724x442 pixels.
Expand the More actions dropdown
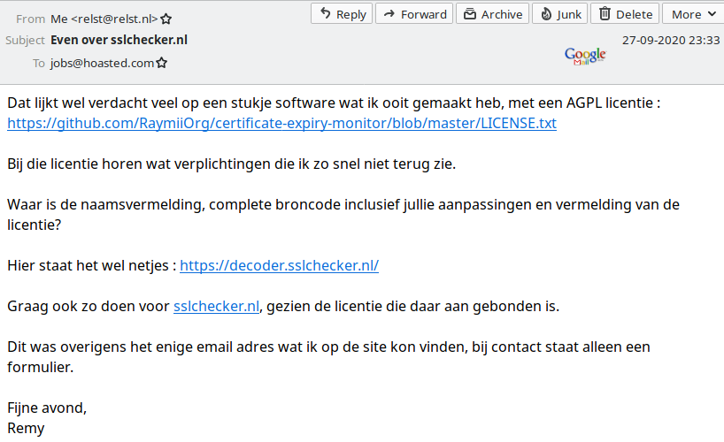click(692, 14)
